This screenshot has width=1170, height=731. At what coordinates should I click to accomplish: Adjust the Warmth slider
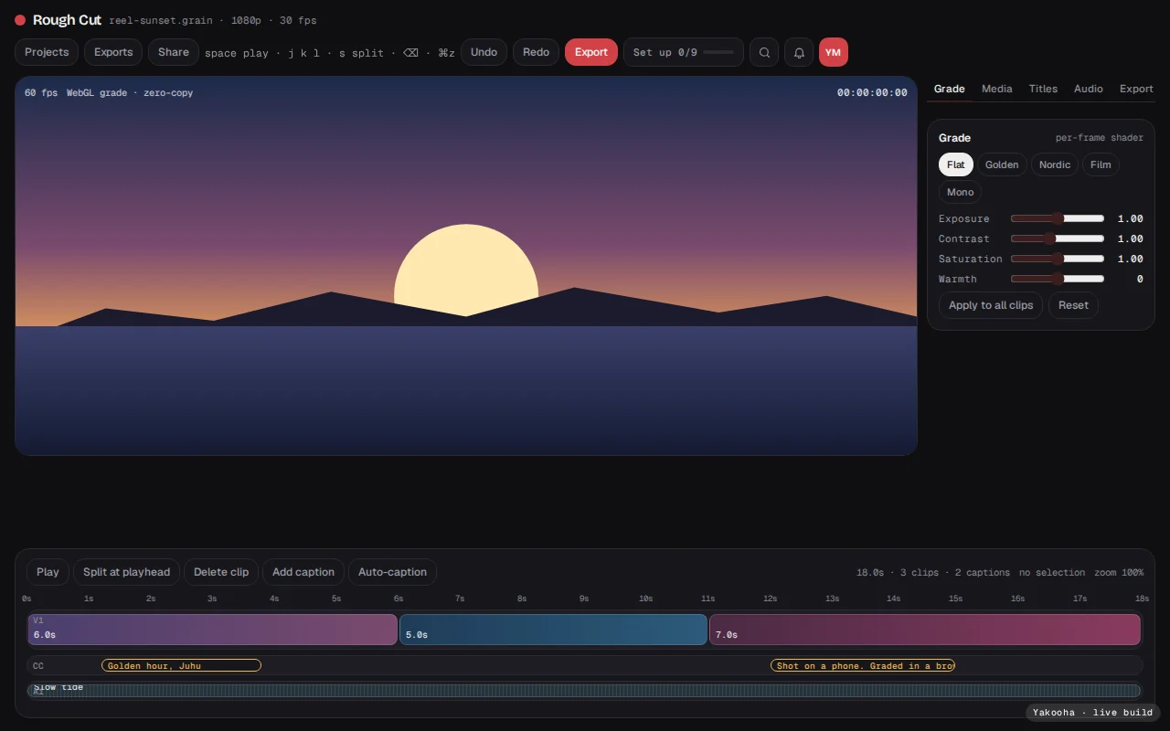(x=1058, y=279)
